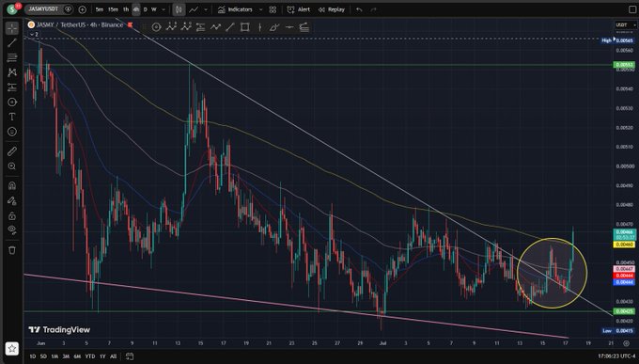Open the user profile avatar menu
This screenshot has height=364, width=639.
pos(12,8)
